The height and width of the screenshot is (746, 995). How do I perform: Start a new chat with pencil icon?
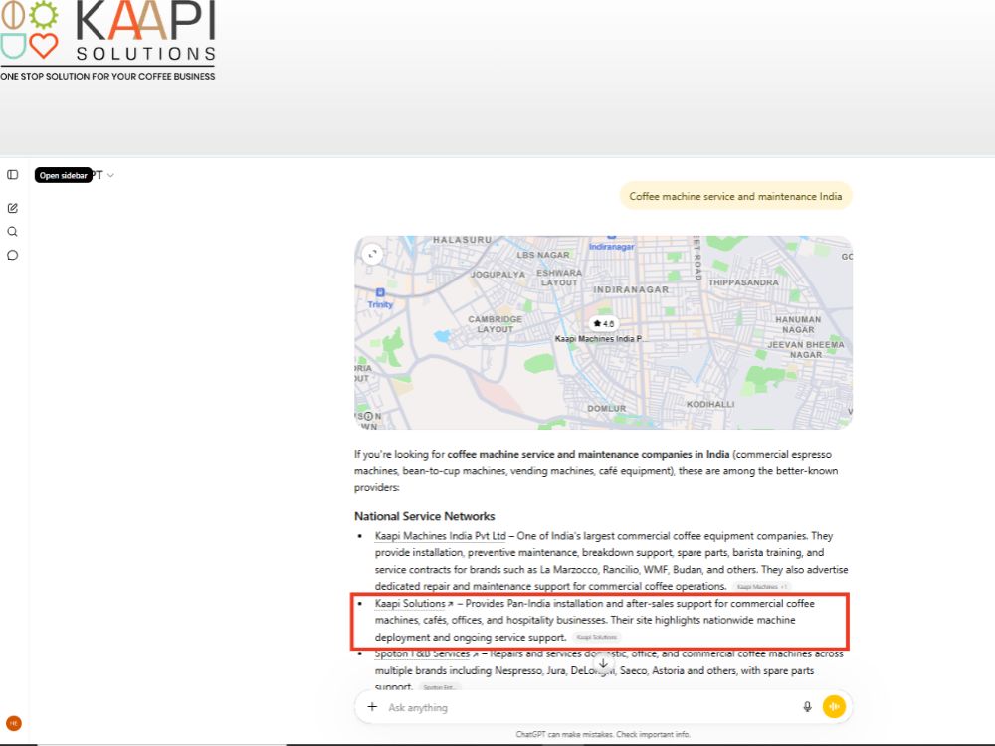pos(13,208)
